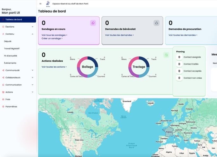The width and height of the screenshot is (217, 157).
Task: Click the Communication sidebar icon
Action: click(3, 85)
